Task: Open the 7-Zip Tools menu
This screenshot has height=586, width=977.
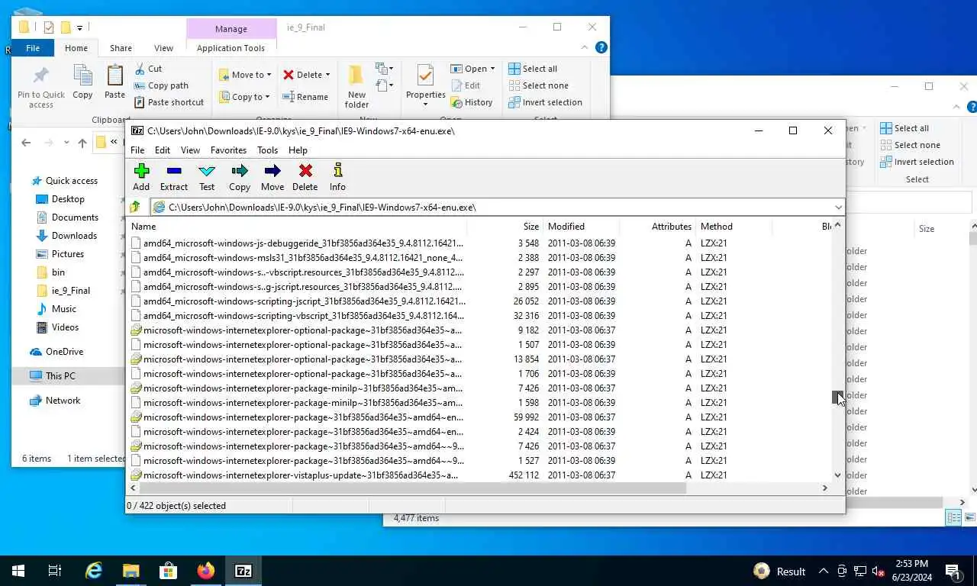Action: click(x=267, y=150)
